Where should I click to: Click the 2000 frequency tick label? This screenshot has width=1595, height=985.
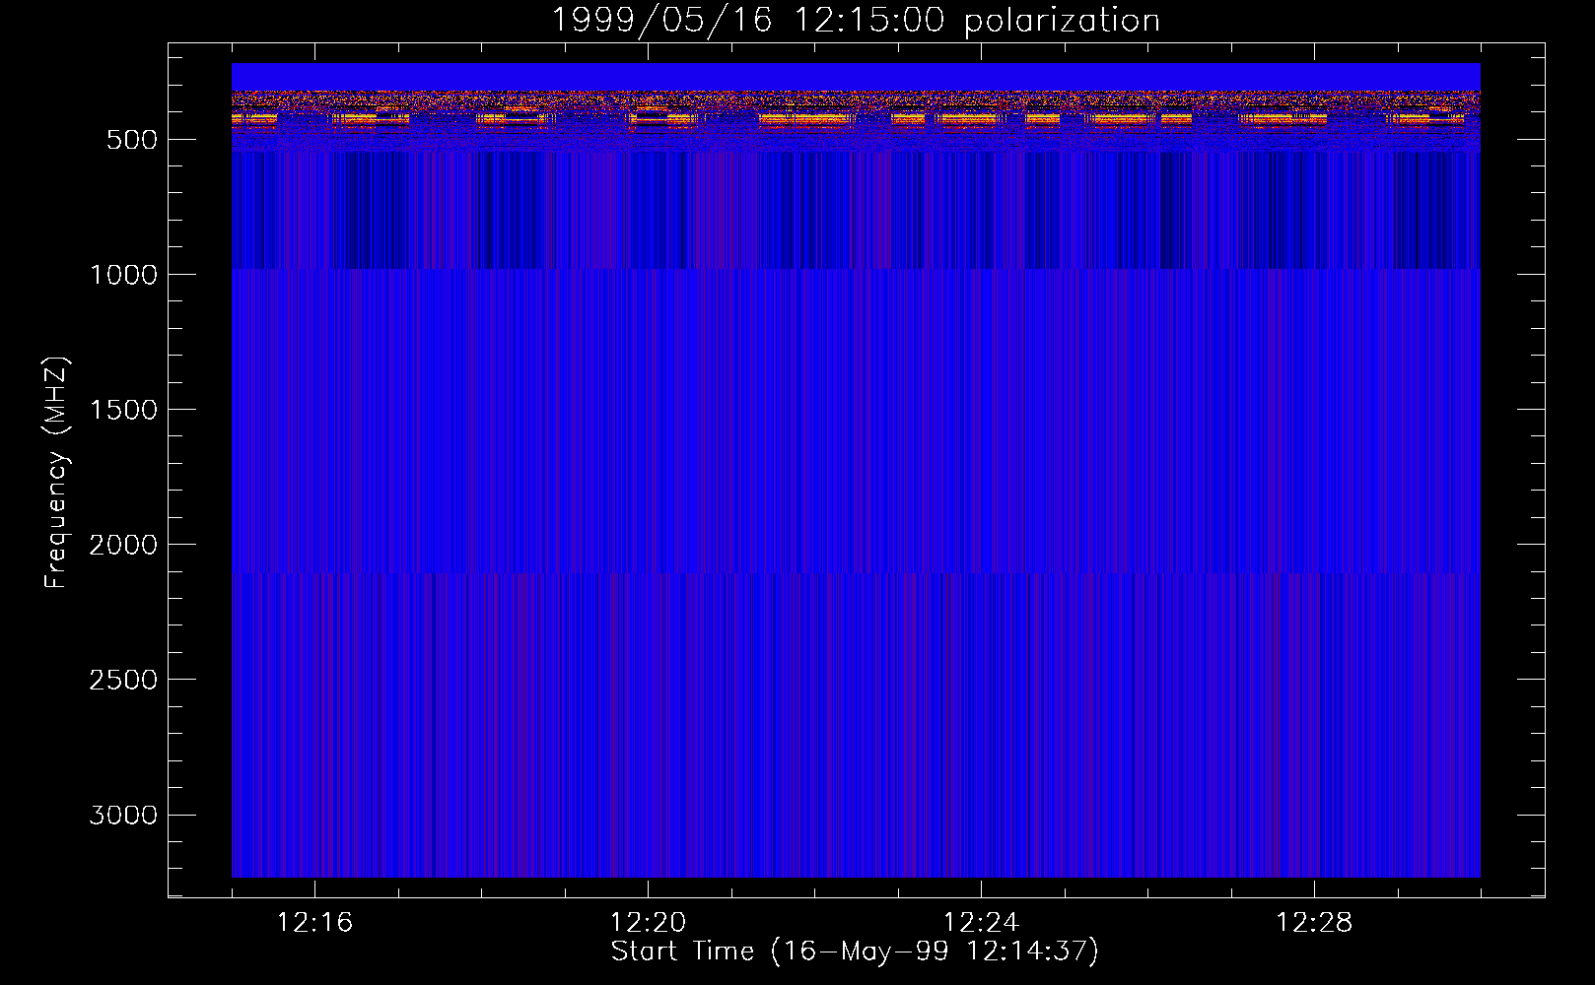(123, 545)
